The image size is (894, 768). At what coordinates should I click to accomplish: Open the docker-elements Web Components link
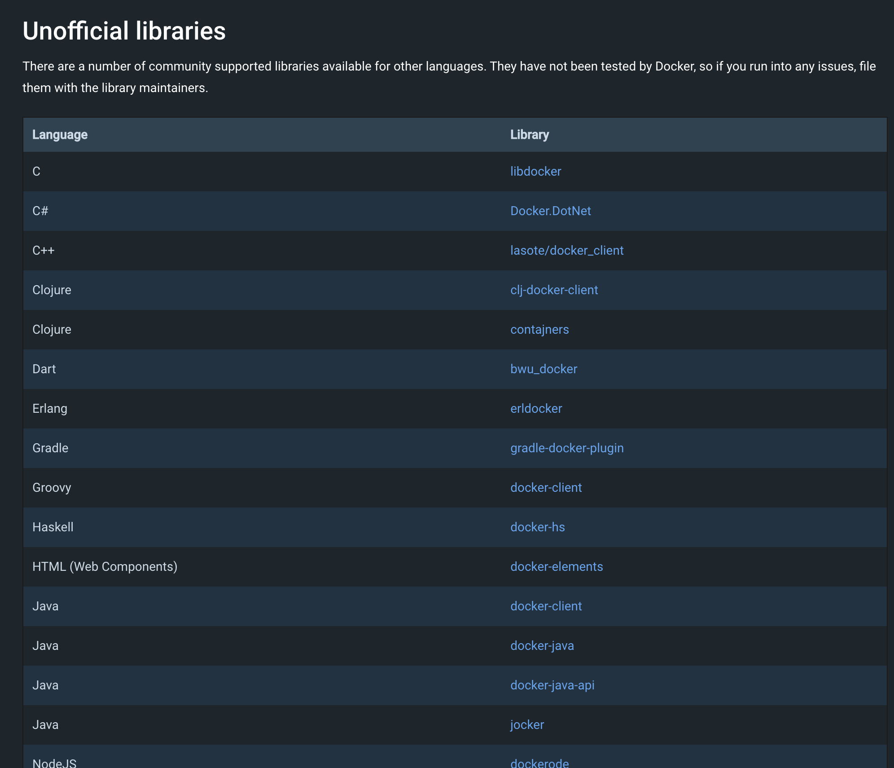[x=556, y=567]
